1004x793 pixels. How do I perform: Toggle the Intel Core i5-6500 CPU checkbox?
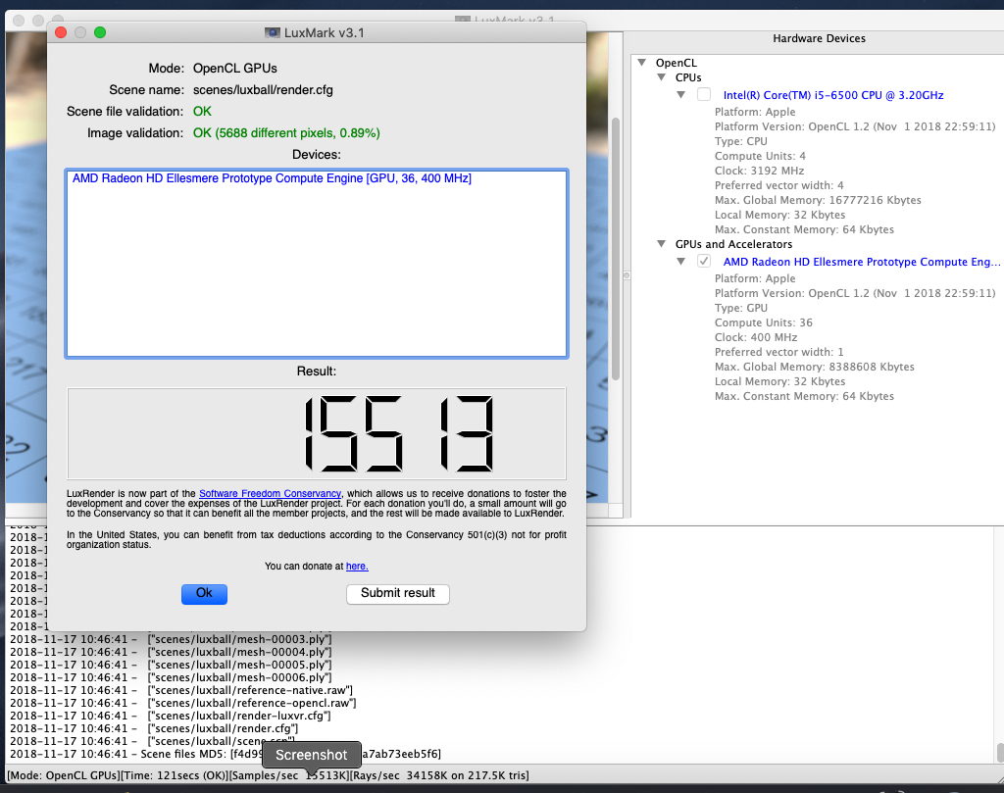pos(704,95)
